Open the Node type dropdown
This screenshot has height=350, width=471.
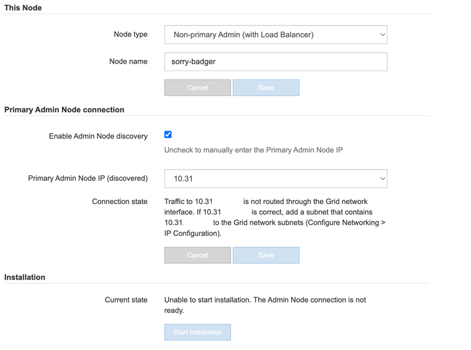click(275, 34)
